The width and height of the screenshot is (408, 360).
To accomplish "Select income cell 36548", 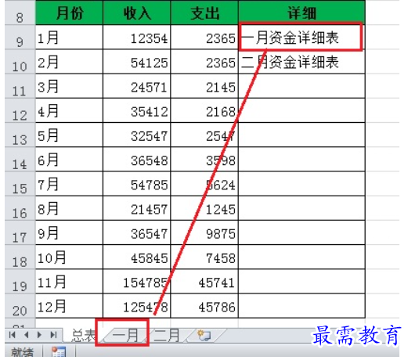I will (137, 160).
